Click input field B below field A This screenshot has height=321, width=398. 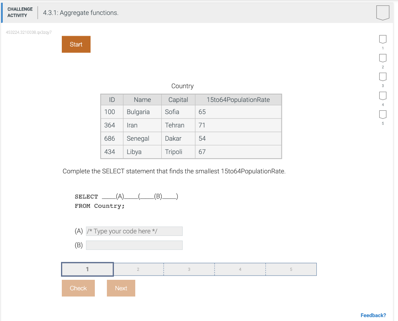click(x=134, y=245)
